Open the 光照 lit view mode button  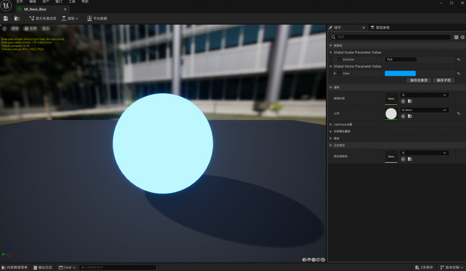(30, 29)
